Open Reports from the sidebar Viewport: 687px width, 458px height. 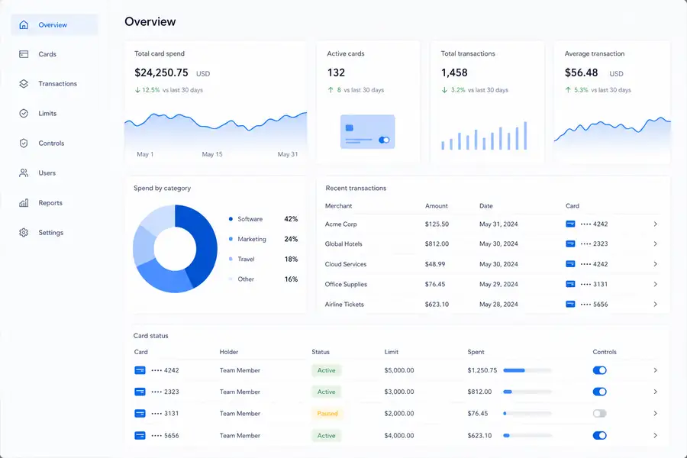[x=50, y=202]
